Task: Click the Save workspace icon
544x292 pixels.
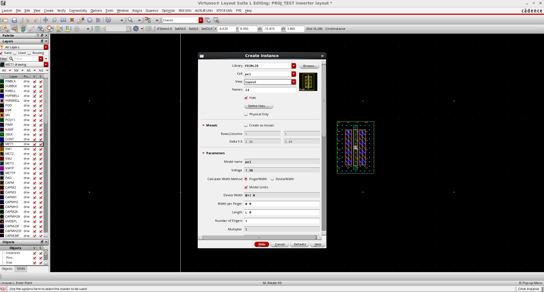Action: tap(207, 20)
